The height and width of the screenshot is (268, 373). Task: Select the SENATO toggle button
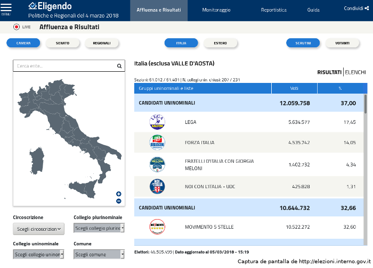click(x=62, y=43)
